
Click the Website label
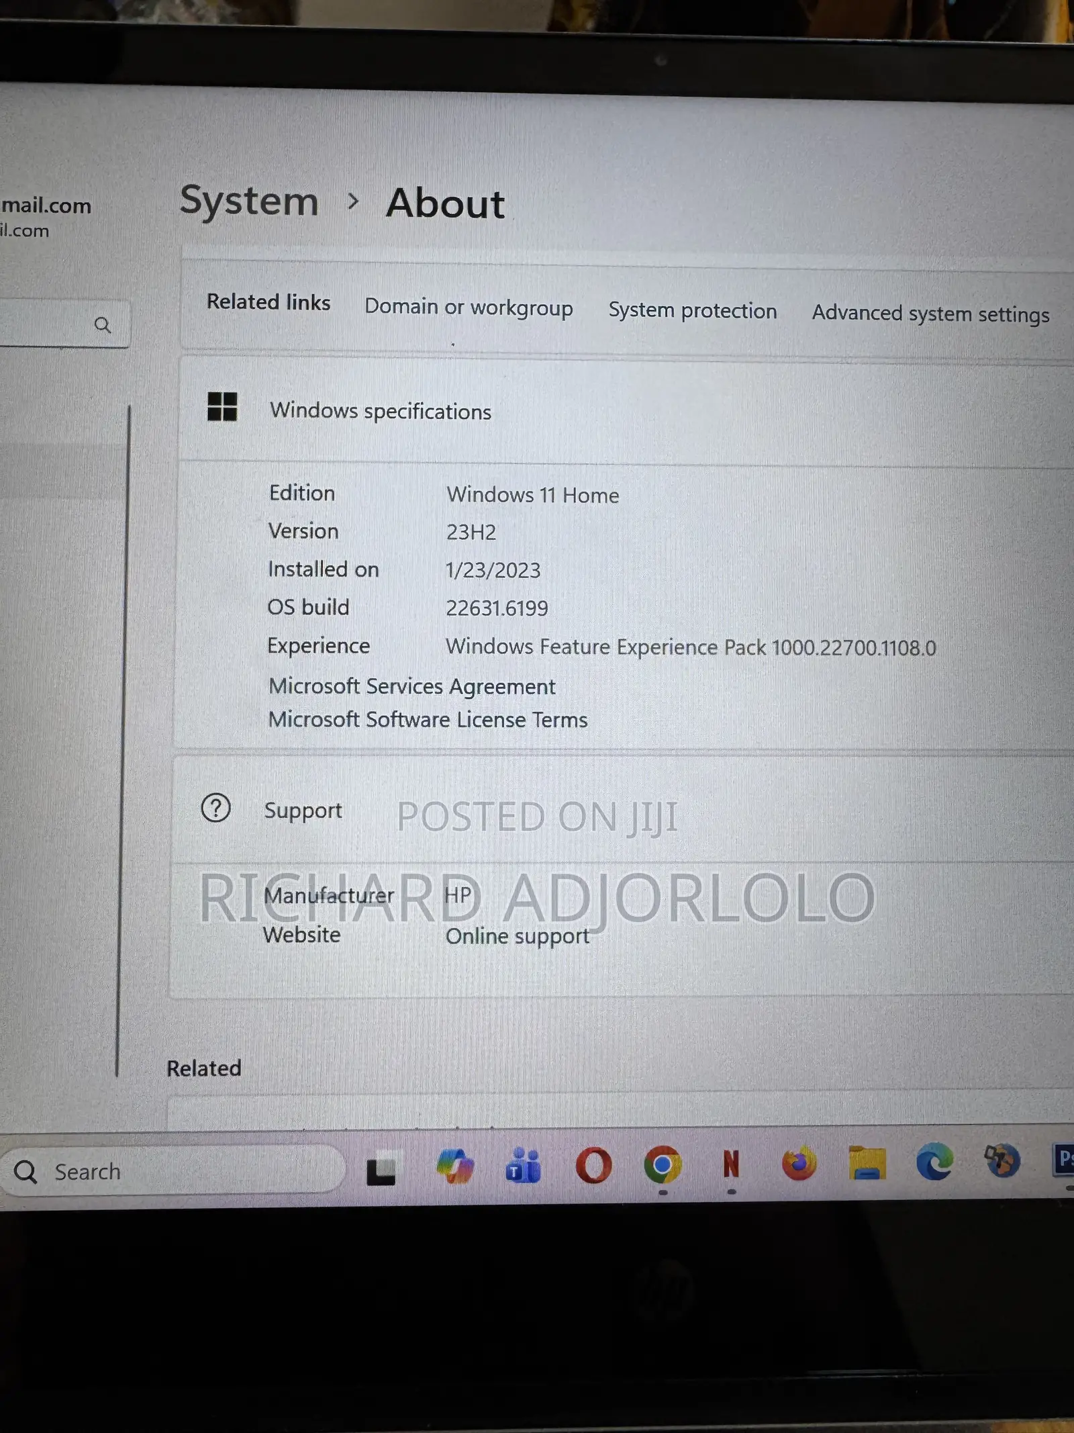click(302, 935)
